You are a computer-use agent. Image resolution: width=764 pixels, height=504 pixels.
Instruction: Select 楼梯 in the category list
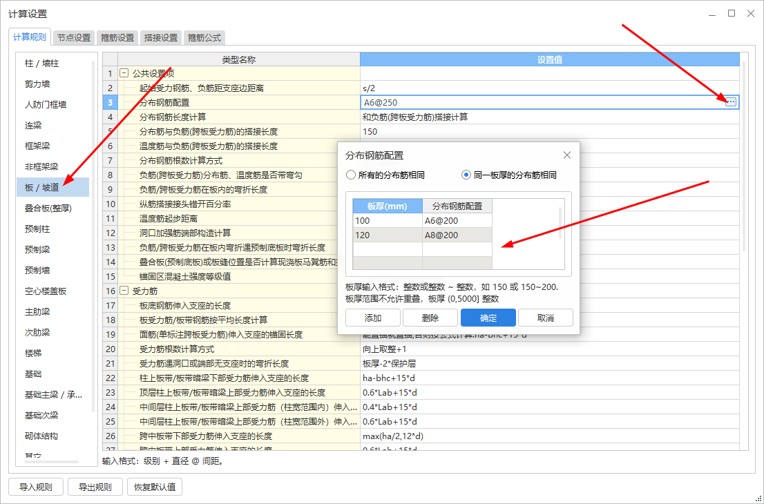click(53, 353)
